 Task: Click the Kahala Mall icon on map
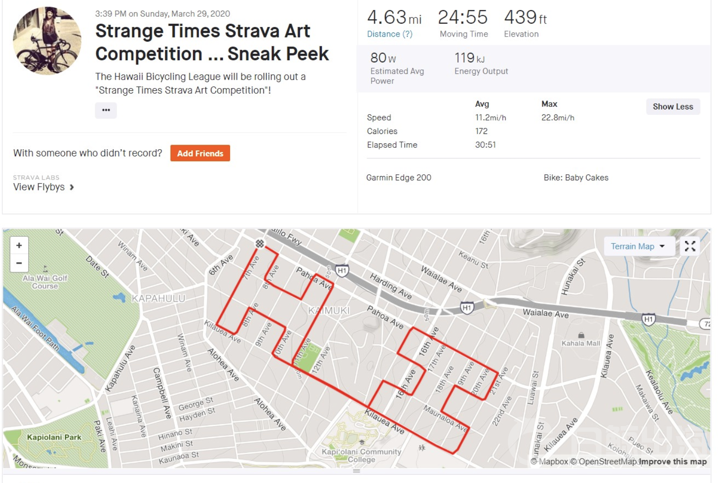(581, 335)
